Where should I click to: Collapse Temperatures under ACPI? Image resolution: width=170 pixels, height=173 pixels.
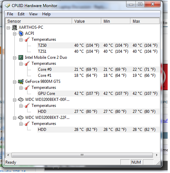click(x=21, y=40)
